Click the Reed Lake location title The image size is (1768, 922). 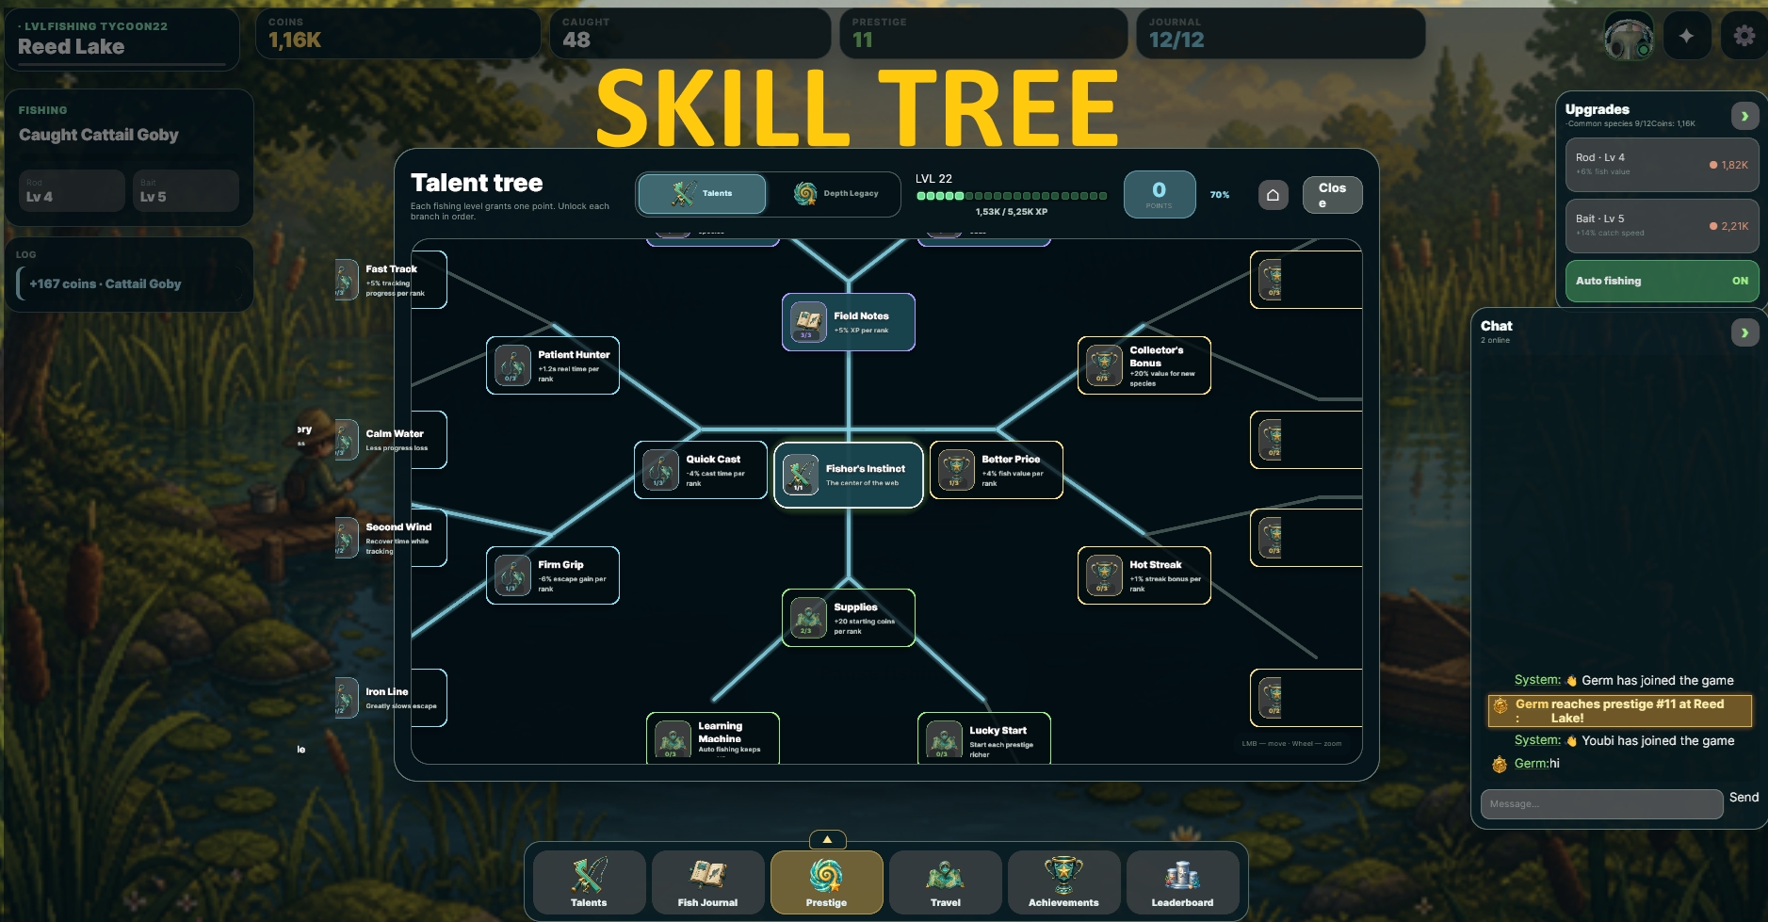point(72,47)
